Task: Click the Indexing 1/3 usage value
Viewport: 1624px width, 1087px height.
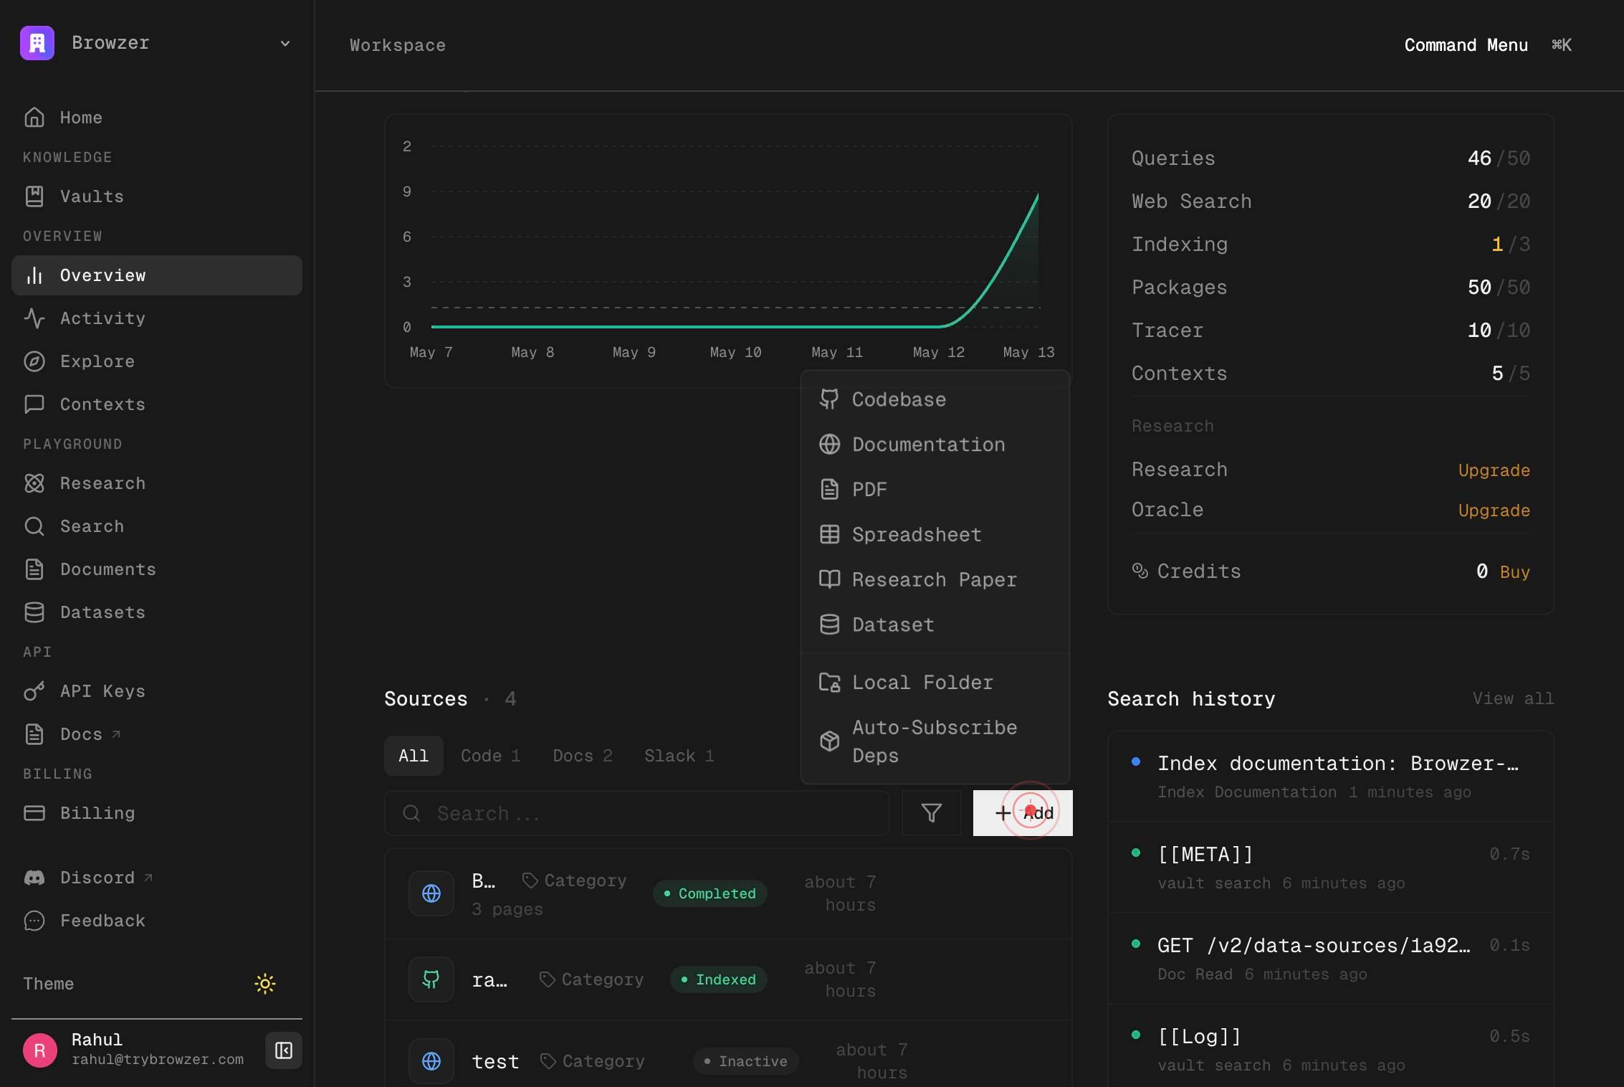Action: (1511, 245)
